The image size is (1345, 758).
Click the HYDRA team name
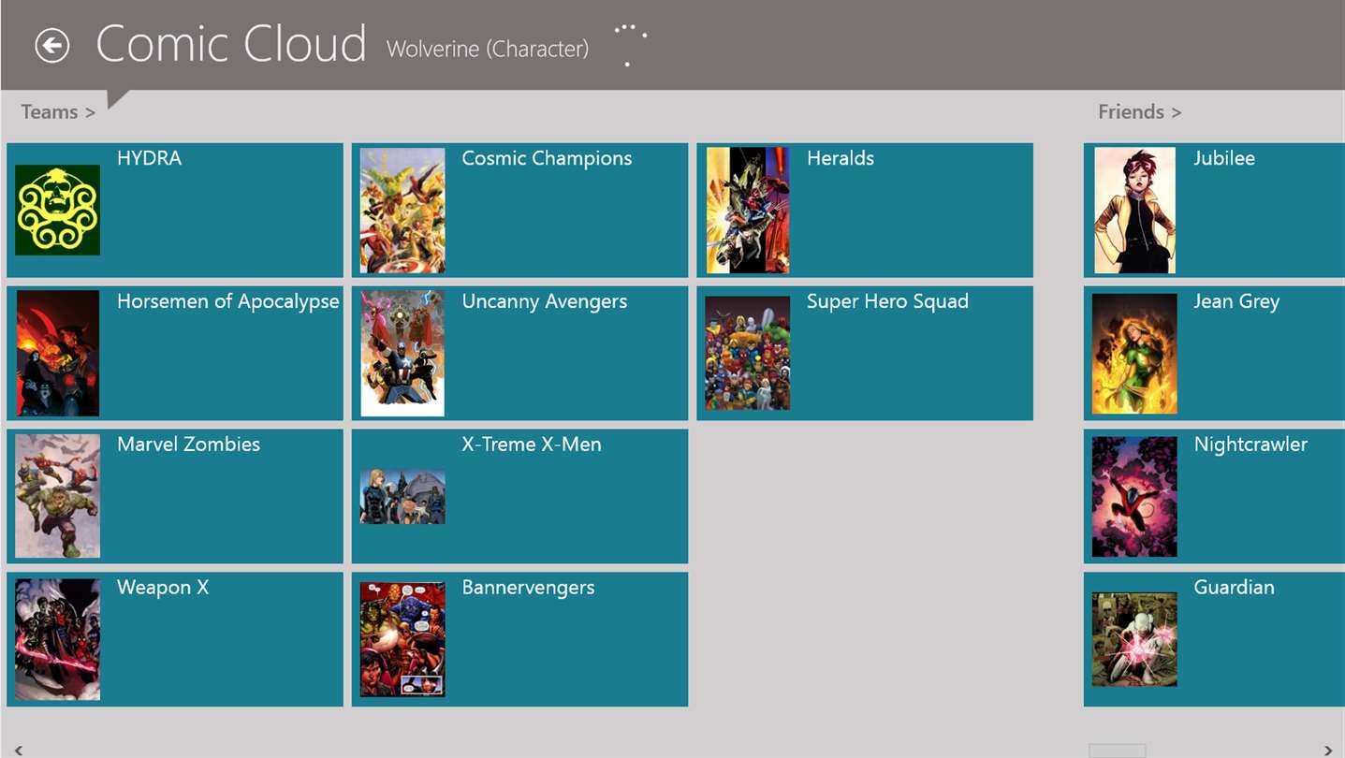coord(149,158)
